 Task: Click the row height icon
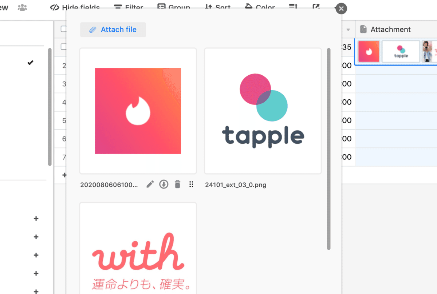(x=293, y=7)
